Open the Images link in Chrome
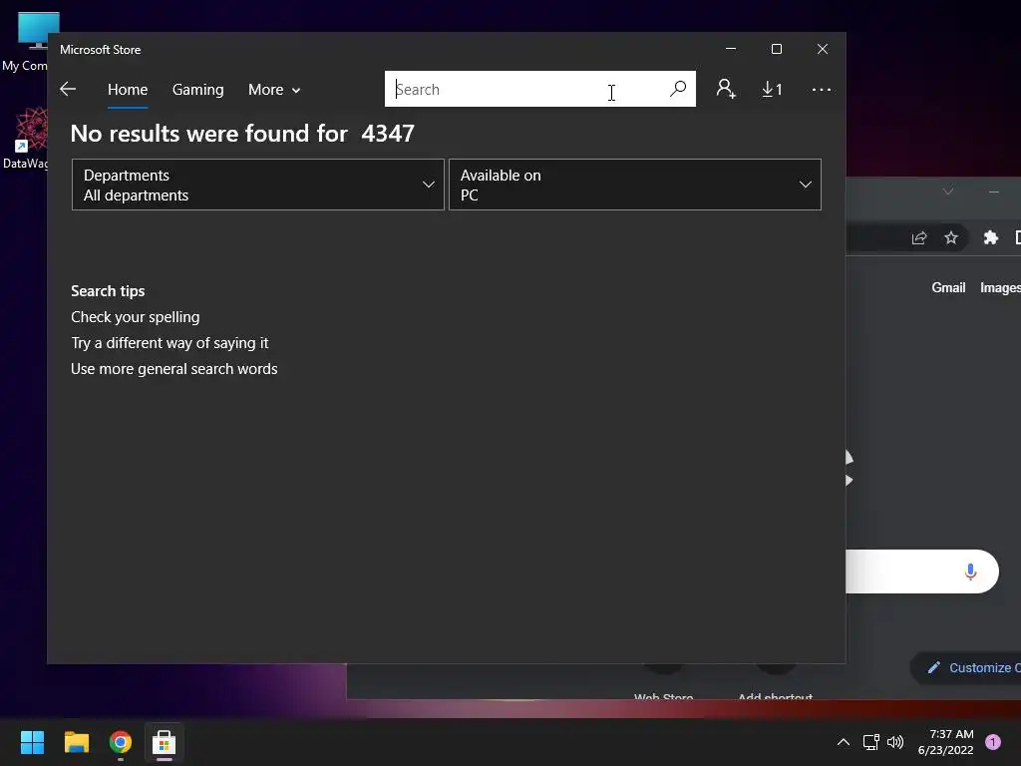Screen dimensions: 1021x766 1000,288
